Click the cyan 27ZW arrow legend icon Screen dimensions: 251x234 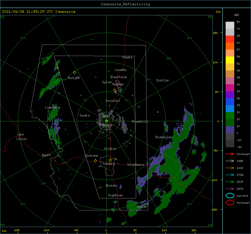(x=230, y=175)
